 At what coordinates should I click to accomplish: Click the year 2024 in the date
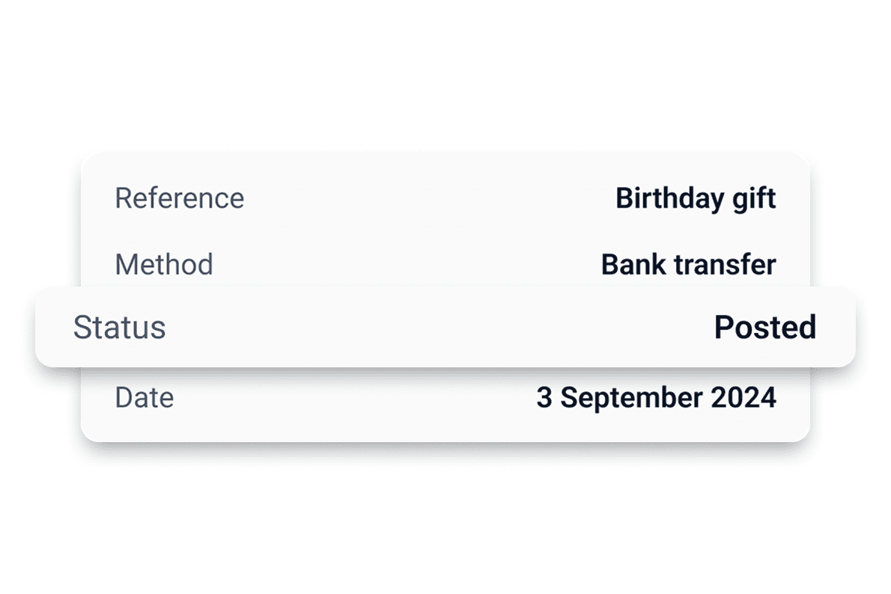[743, 397]
